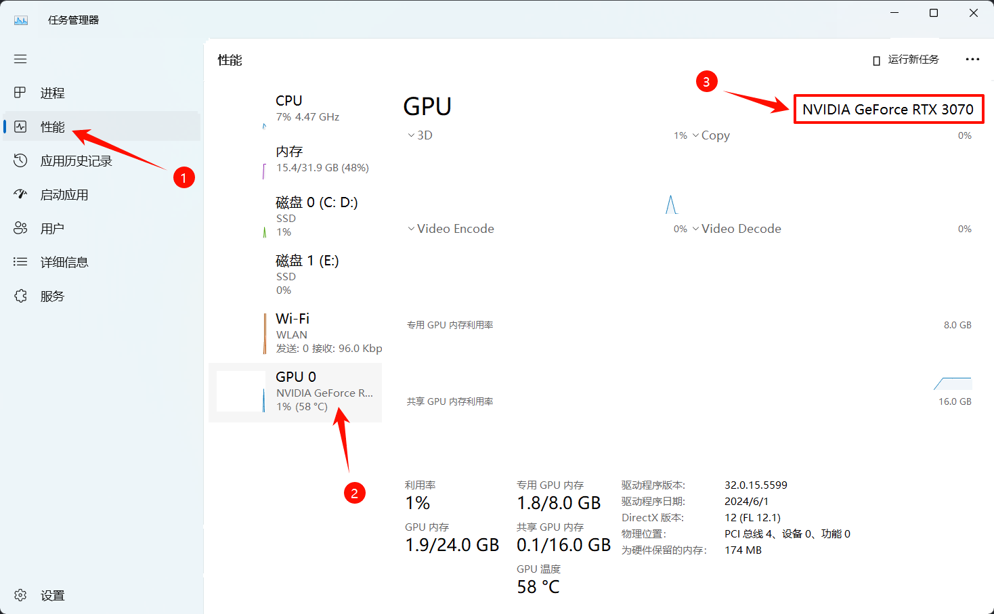This screenshot has height=614, width=994.
Task: Go to the 进程 tab
Action: [x=102, y=93]
